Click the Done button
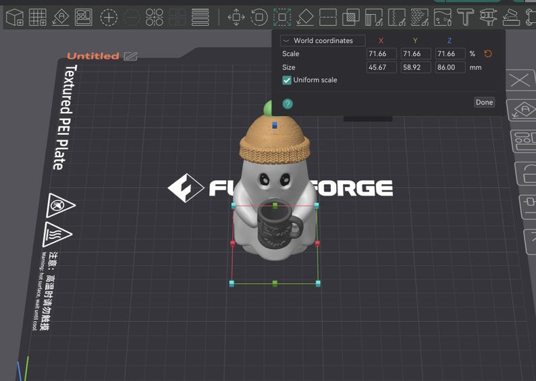Screen dimensions: 536x381 (x=485, y=102)
